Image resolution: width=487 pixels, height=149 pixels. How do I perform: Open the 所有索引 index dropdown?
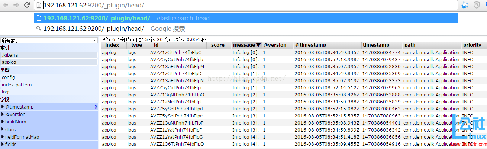[49, 40]
